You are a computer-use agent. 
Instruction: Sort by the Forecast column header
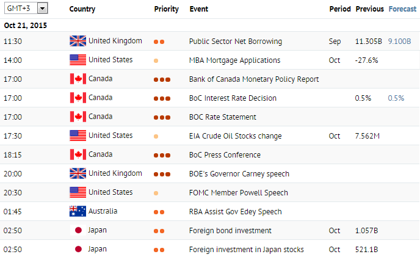click(402, 9)
